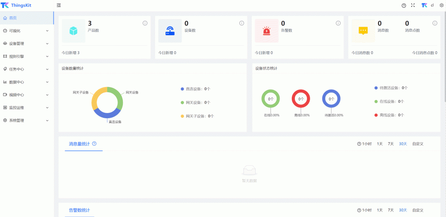The image size is (446, 217).
Task: Select the 告警数统计 tab
Action: click(79, 210)
